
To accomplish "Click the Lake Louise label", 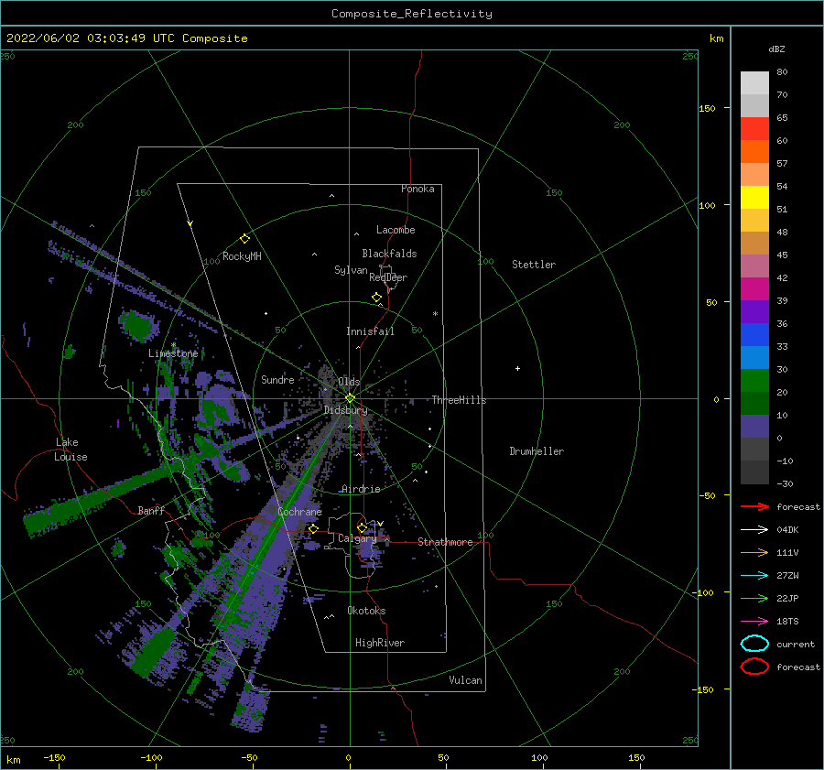I will tap(70, 450).
